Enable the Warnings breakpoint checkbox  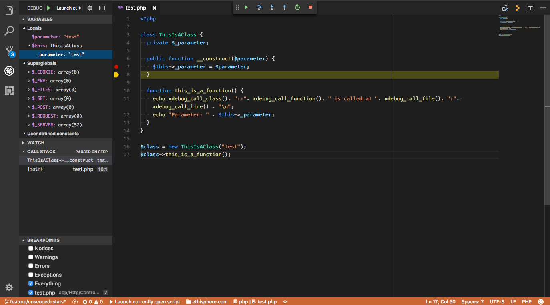click(x=31, y=257)
